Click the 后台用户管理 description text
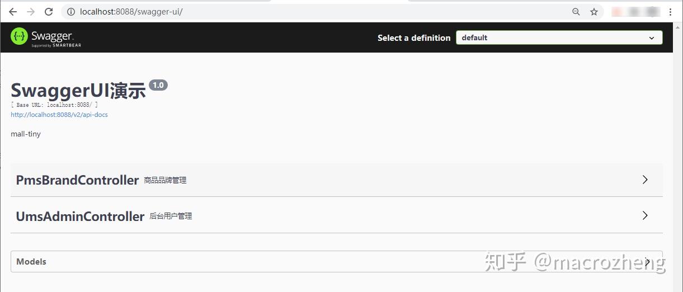 click(171, 216)
